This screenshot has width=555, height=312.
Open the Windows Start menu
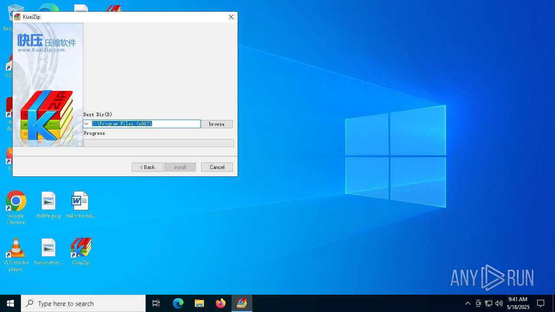(x=10, y=303)
